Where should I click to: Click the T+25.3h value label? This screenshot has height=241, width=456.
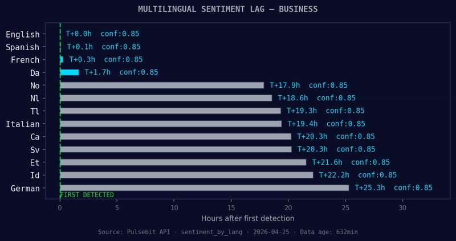point(370,188)
